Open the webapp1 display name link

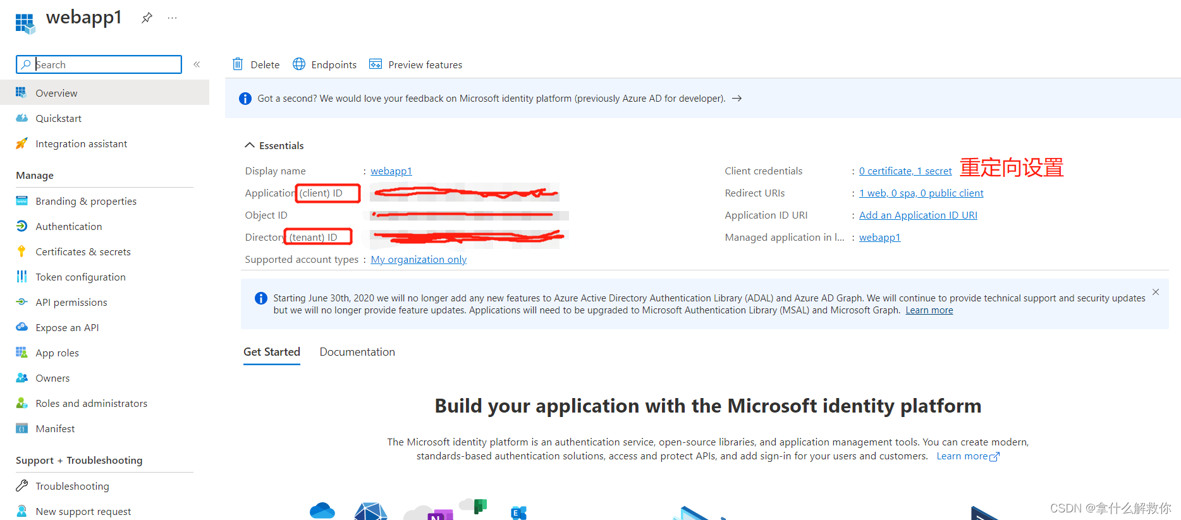click(x=391, y=171)
